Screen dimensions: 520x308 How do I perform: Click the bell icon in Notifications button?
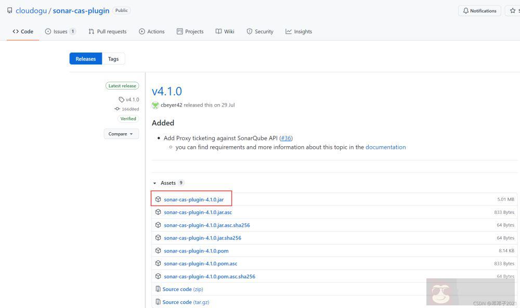466,11
